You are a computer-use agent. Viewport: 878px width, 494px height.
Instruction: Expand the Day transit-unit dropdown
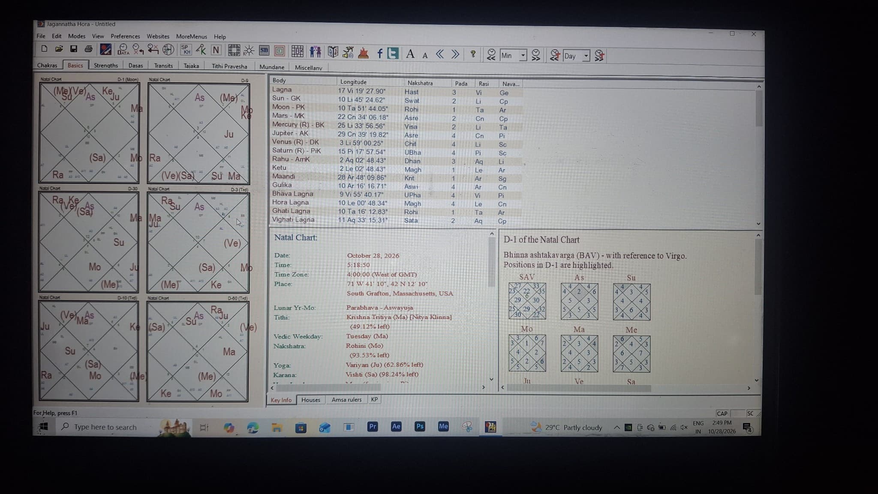(x=586, y=56)
